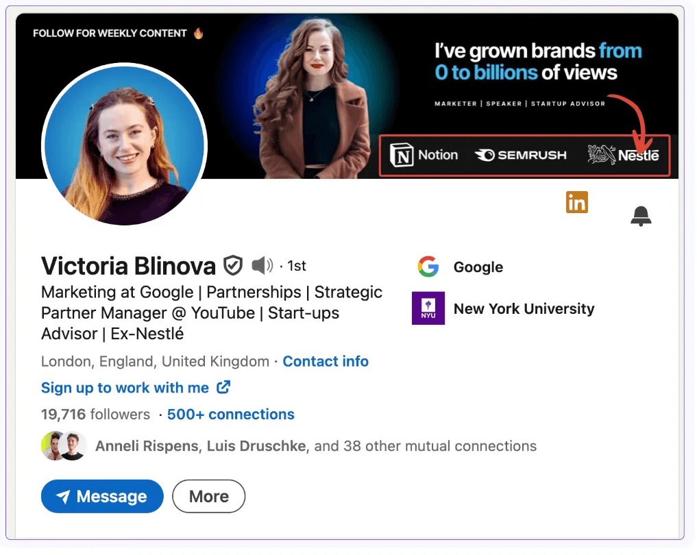Open the Google company logo
This screenshot has width=697, height=555.
(x=428, y=267)
